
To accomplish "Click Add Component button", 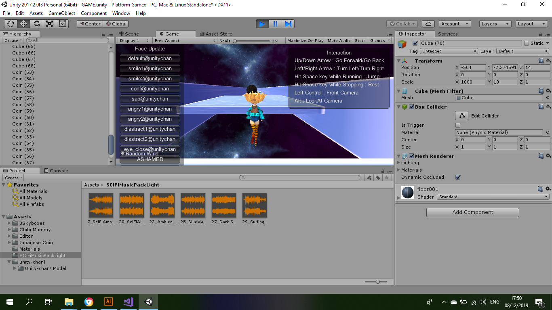I will click(473, 212).
